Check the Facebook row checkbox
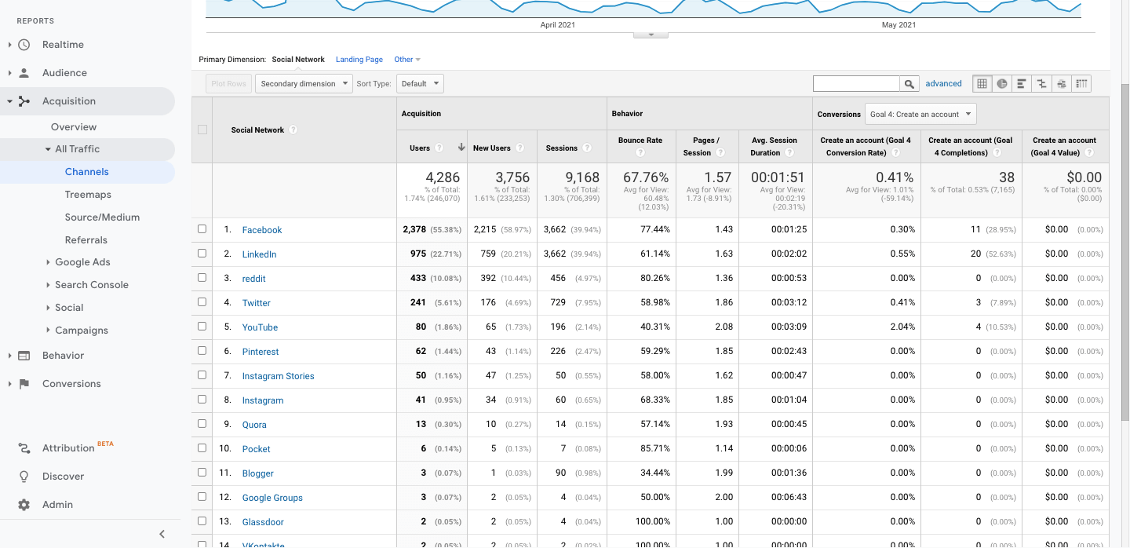The image size is (1130, 548). 202,229
